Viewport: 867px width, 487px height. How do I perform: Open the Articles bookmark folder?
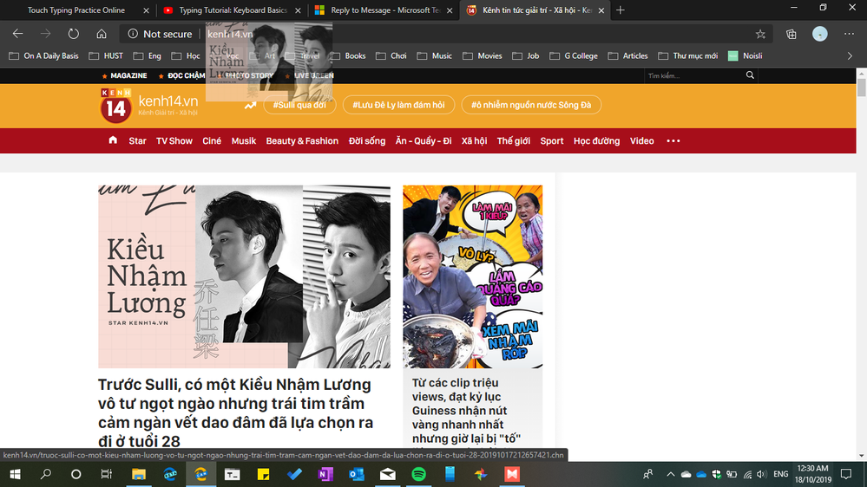(627, 55)
